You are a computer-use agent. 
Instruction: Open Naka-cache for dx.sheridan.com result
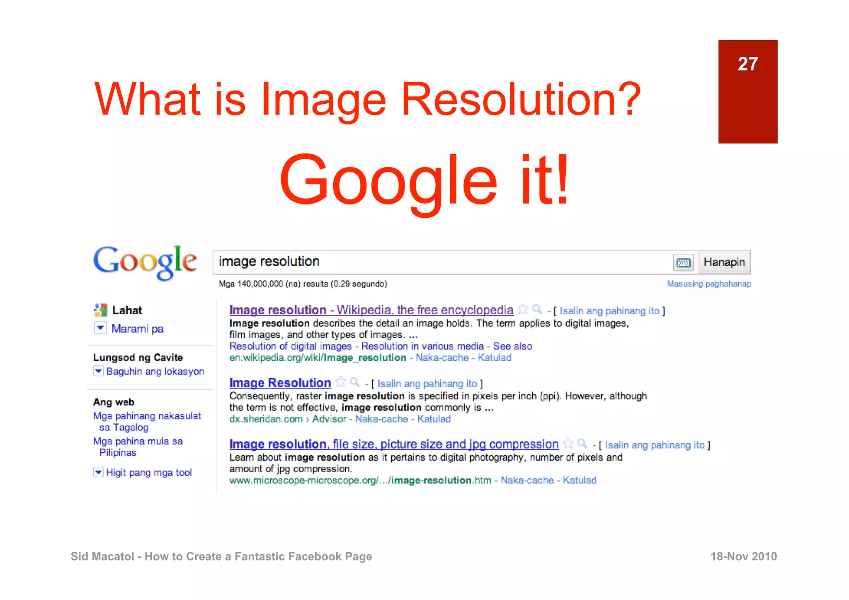coord(381,419)
